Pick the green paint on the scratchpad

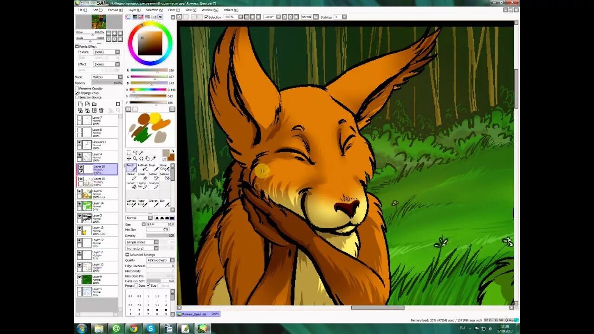[x=141, y=134]
